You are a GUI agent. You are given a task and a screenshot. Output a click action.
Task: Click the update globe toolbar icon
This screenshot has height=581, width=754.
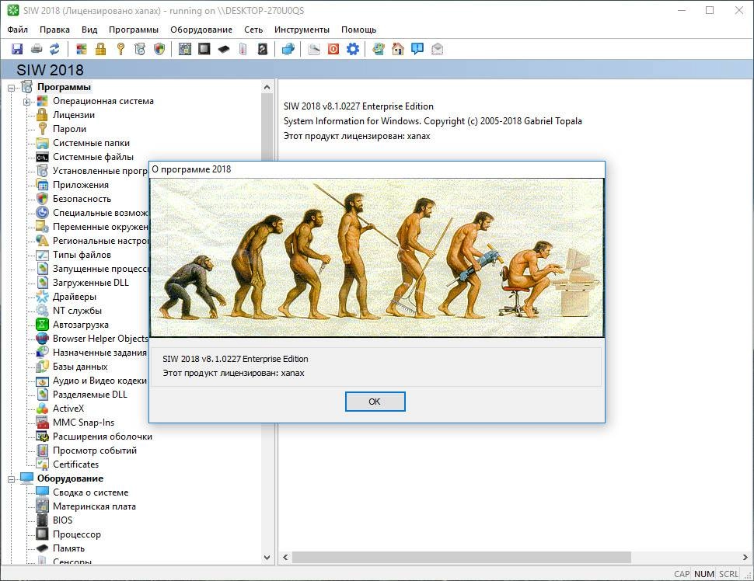click(379, 48)
